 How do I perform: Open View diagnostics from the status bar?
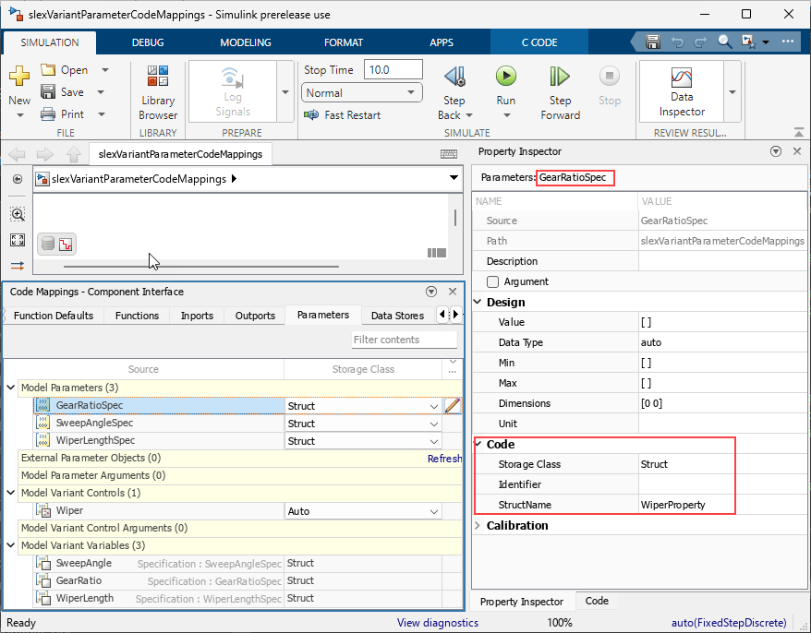pyautogui.click(x=437, y=622)
